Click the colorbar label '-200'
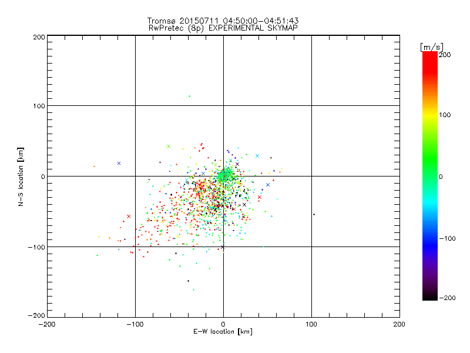Image resolution: width=470 pixels, height=353 pixels. (x=447, y=298)
